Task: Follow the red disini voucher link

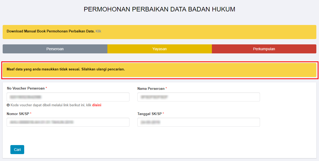Action: pyautogui.click(x=97, y=105)
